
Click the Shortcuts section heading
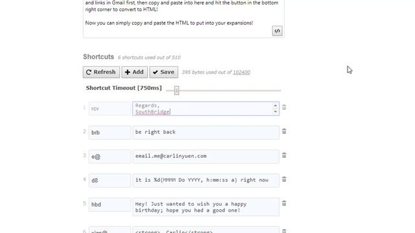(99, 57)
